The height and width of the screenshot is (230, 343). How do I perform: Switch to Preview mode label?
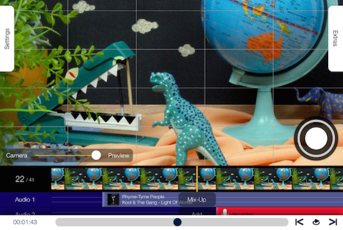point(118,156)
